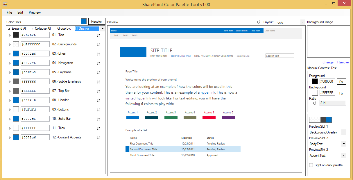Open the Group by UI Groups dropdown

pyautogui.click(x=102, y=29)
